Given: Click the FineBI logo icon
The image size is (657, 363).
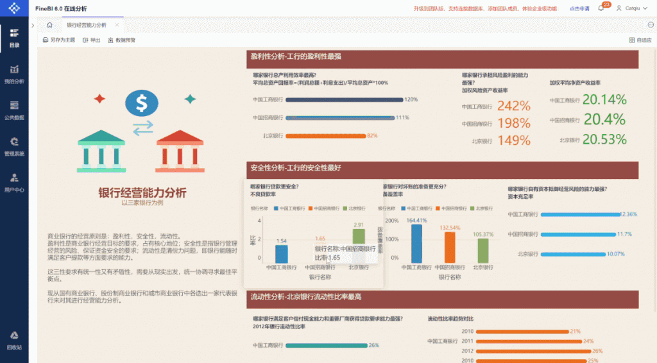Looking at the screenshot, I should click(14, 8).
